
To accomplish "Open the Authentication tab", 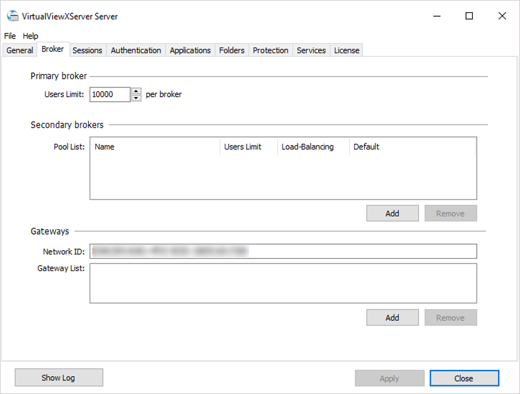I will click(x=136, y=50).
